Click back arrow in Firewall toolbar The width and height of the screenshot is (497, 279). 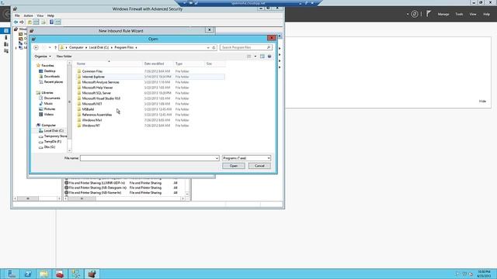16,22
